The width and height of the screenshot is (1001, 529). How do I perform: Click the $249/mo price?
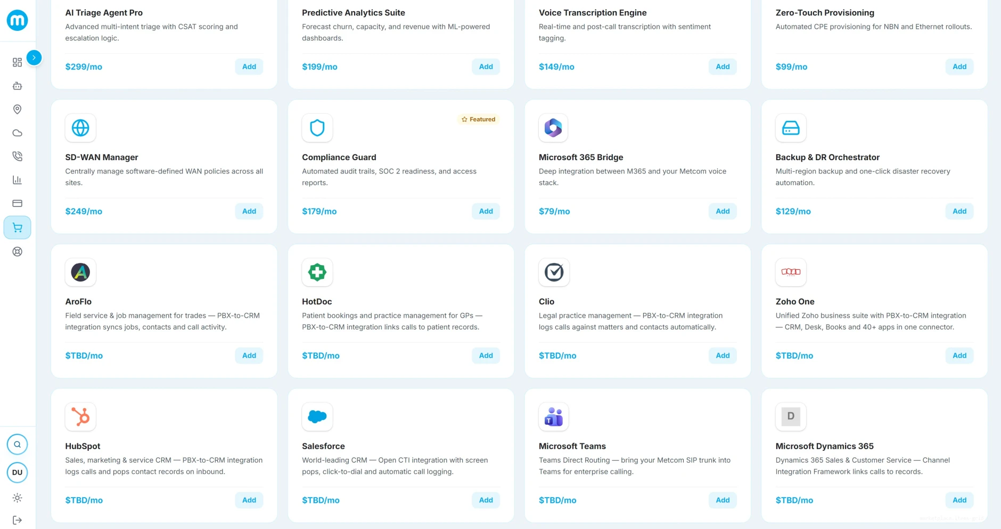[x=84, y=212]
